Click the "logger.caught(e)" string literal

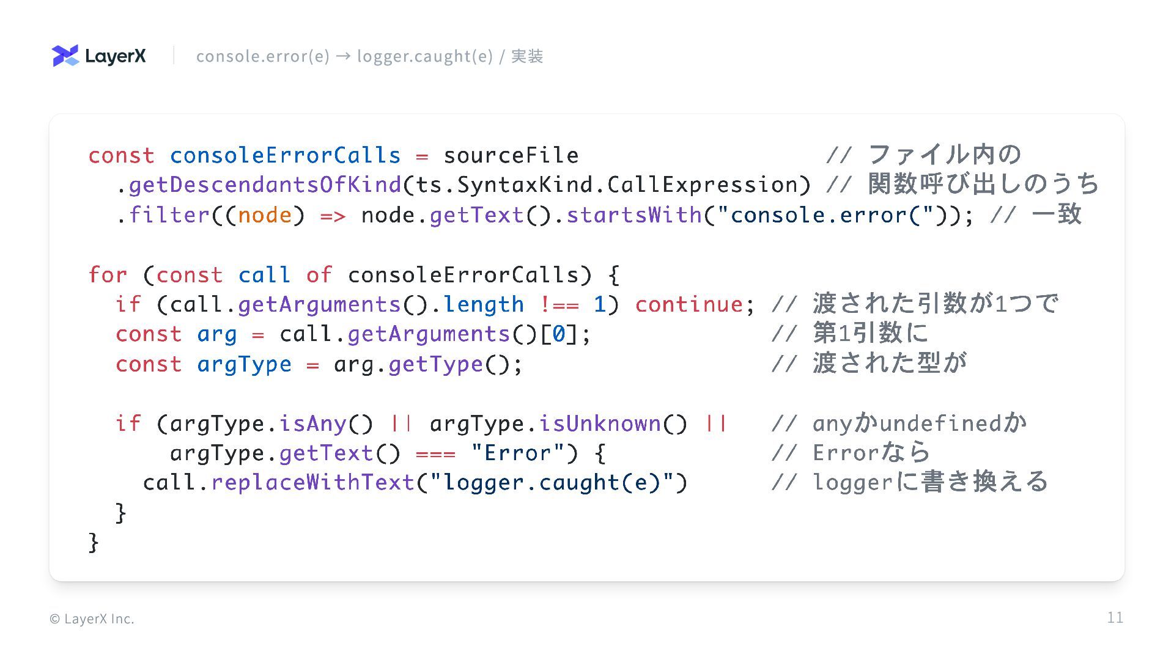click(552, 483)
